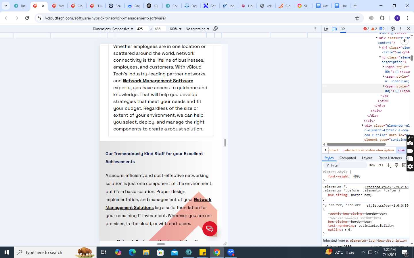
Task: Click the volume icon in system tray
Action: [377, 252]
